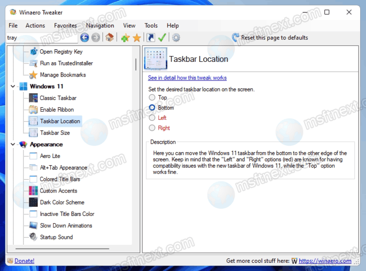This screenshot has height=271, width=366.
Task: Click the Appearance category color fan icon
Action: tap(23, 144)
